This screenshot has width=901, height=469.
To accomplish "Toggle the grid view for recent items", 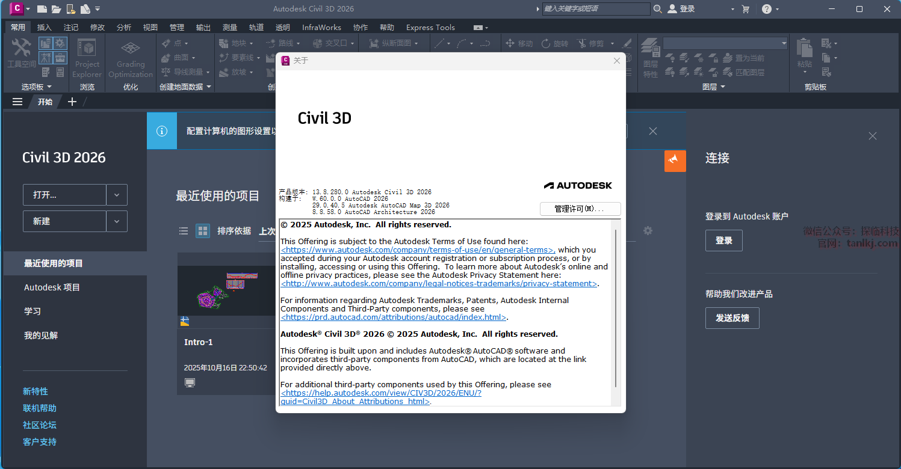I will tap(203, 231).
